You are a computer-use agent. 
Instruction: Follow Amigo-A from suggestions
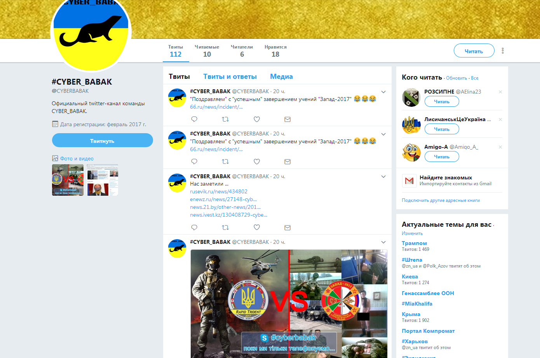(441, 157)
